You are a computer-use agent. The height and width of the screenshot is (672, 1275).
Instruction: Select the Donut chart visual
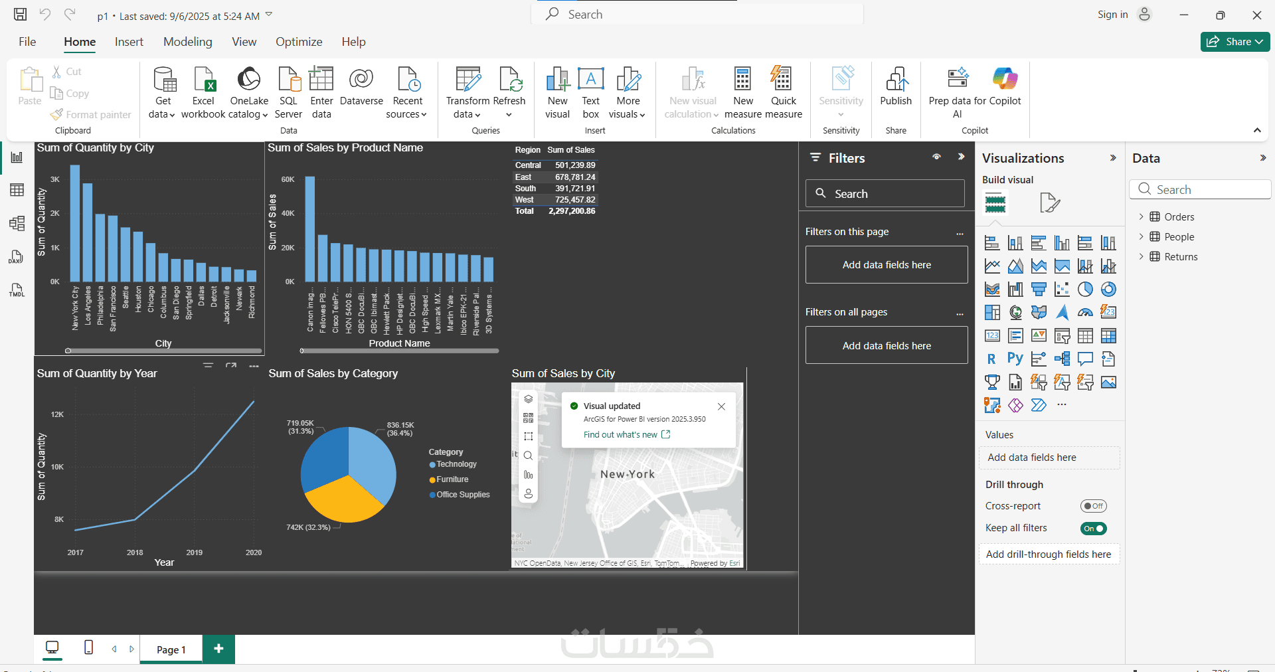point(1108,290)
